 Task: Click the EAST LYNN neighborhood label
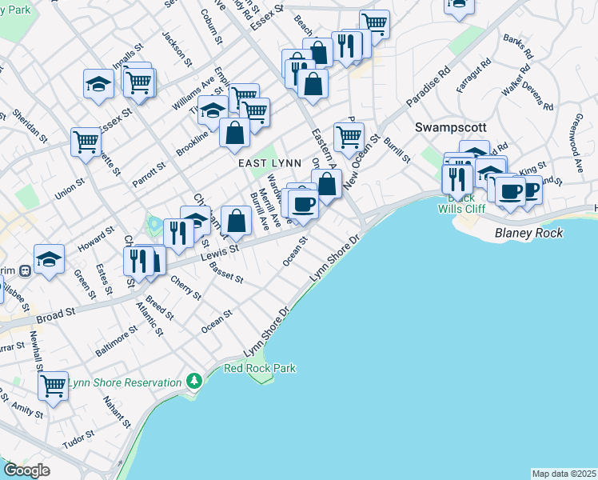click(270, 163)
